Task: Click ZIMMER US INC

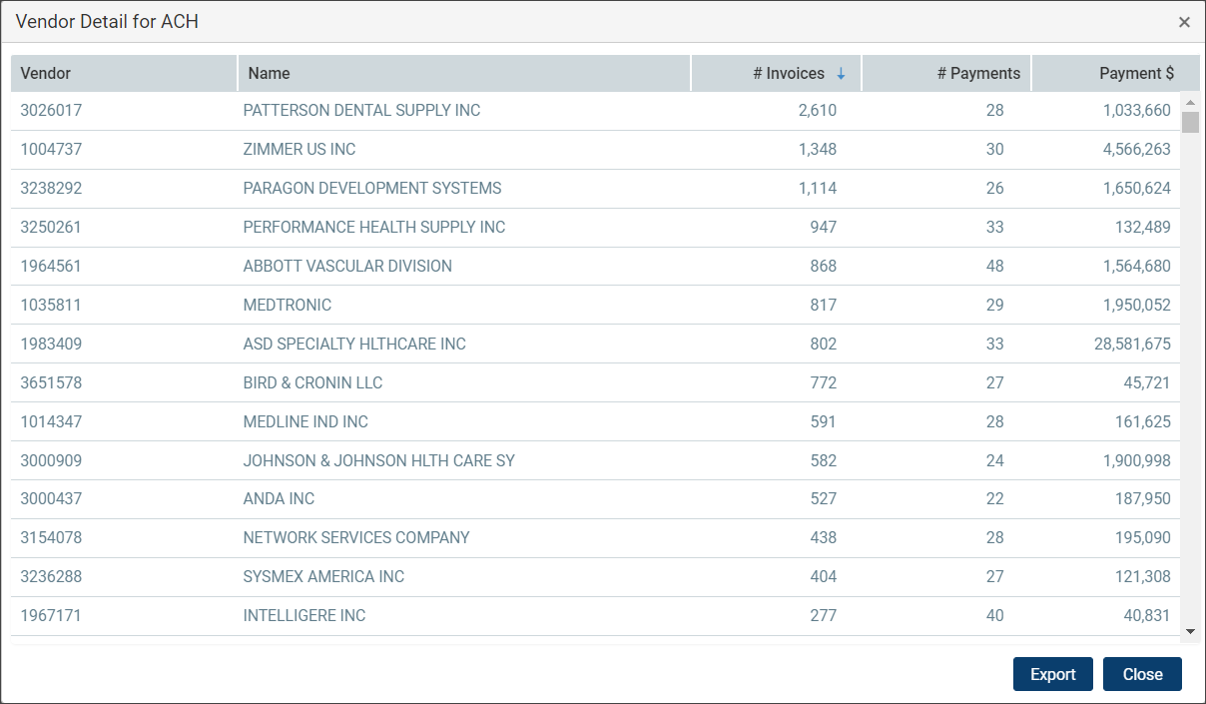Action: pyautogui.click(x=300, y=149)
